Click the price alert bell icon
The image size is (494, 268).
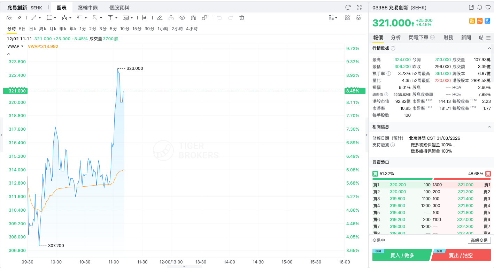click(480, 7)
